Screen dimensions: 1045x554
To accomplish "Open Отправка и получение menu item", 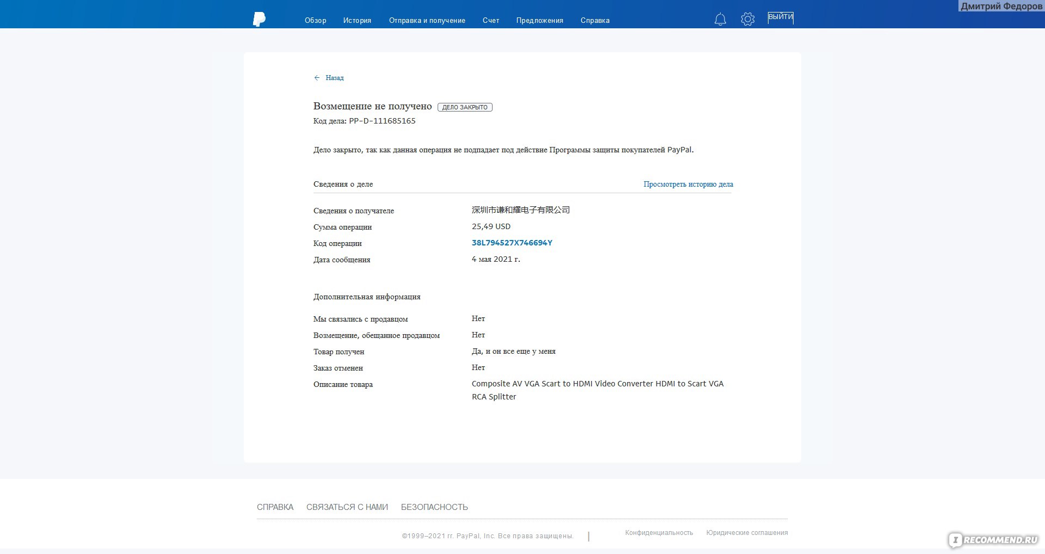I will tap(427, 20).
